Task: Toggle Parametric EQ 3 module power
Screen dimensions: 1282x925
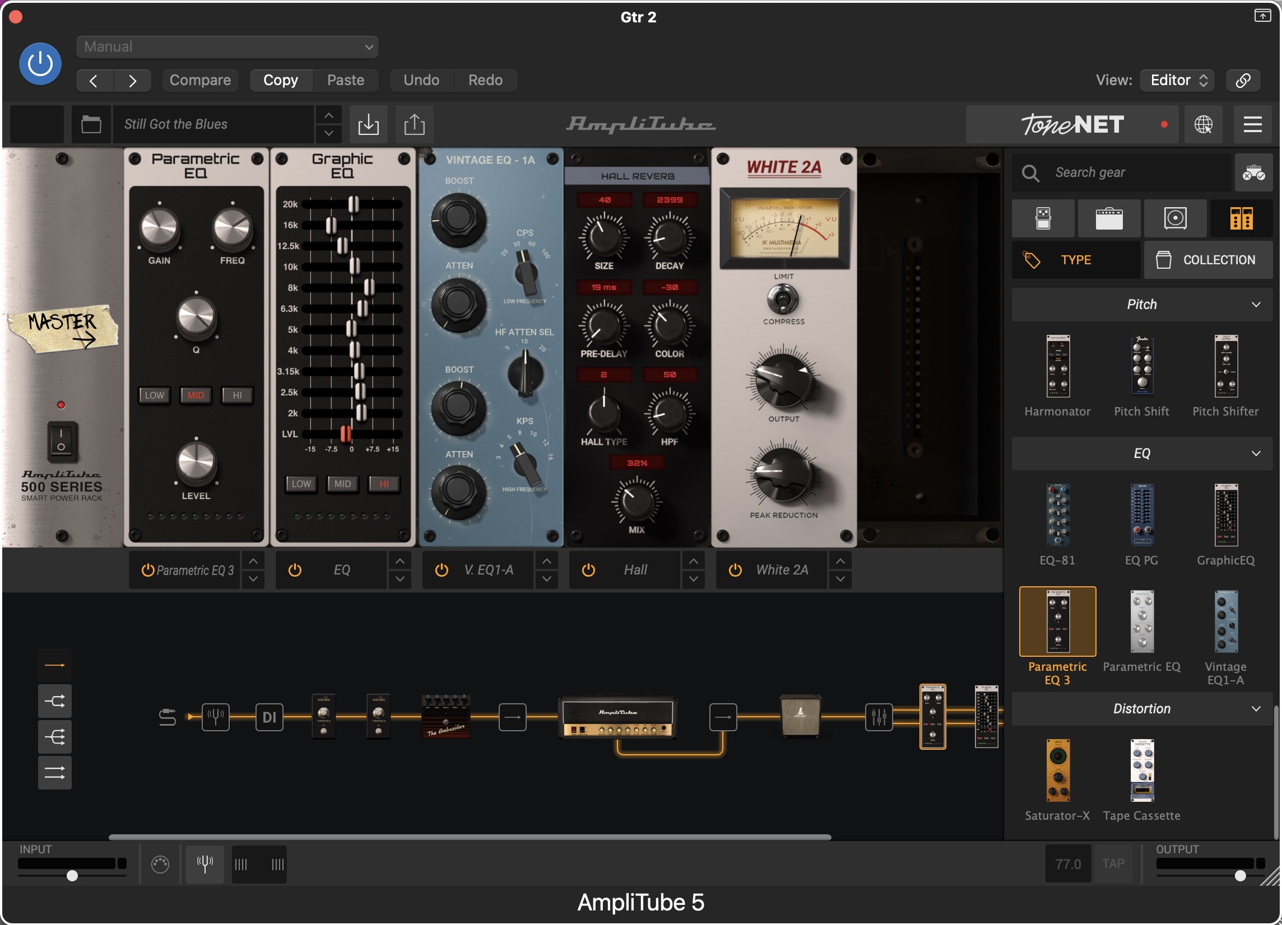Action: click(x=148, y=571)
